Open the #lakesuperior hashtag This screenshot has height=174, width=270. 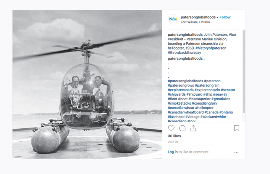tap(200, 99)
